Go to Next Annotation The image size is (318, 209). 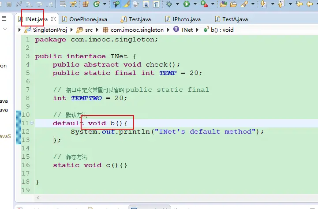pos(263,4)
